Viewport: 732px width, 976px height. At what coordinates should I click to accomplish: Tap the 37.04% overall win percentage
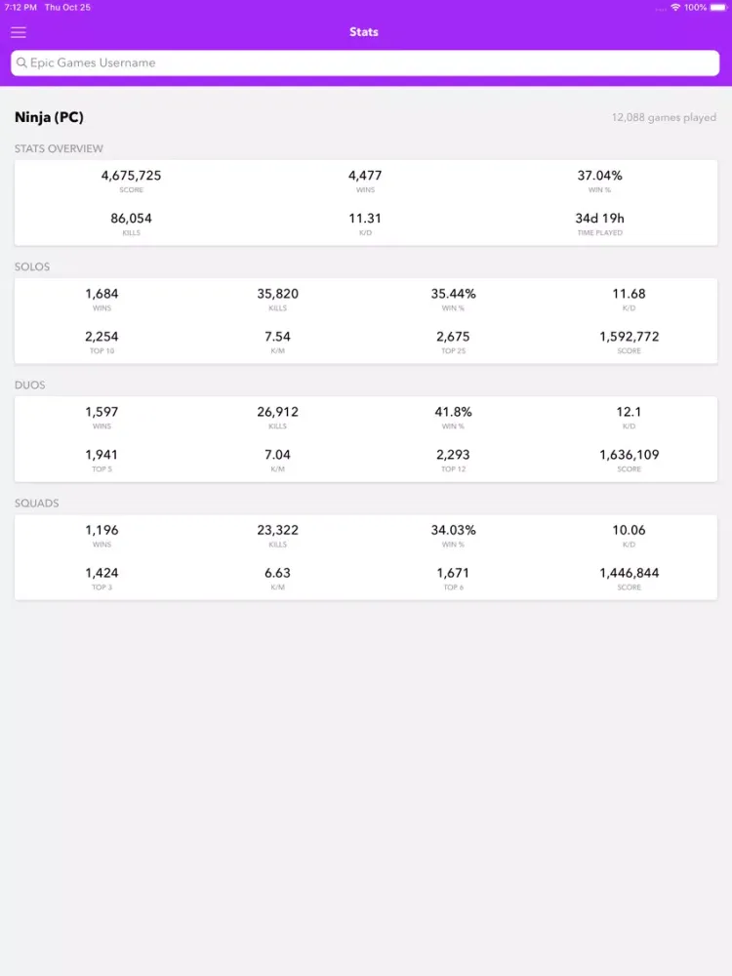(x=600, y=176)
